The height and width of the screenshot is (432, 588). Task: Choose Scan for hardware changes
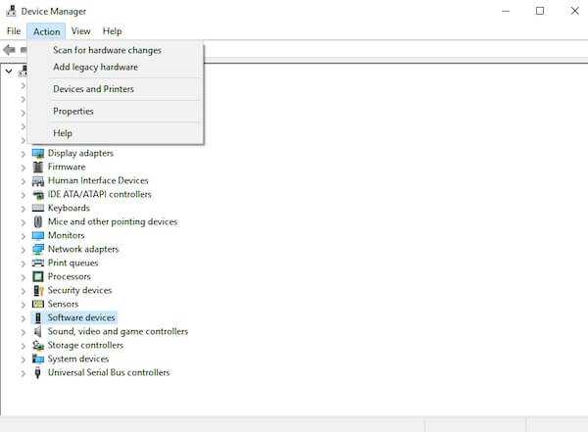click(107, 50)
